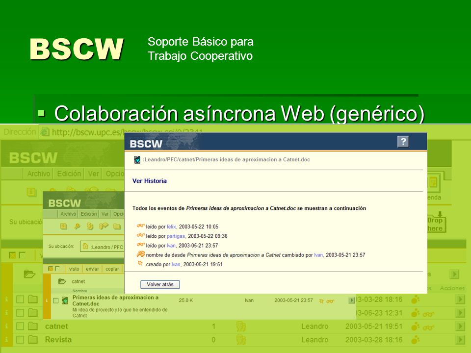The height and width of the screenshot is (353, 471).
Task: Click the 'felix' user link
Action: 171,227
